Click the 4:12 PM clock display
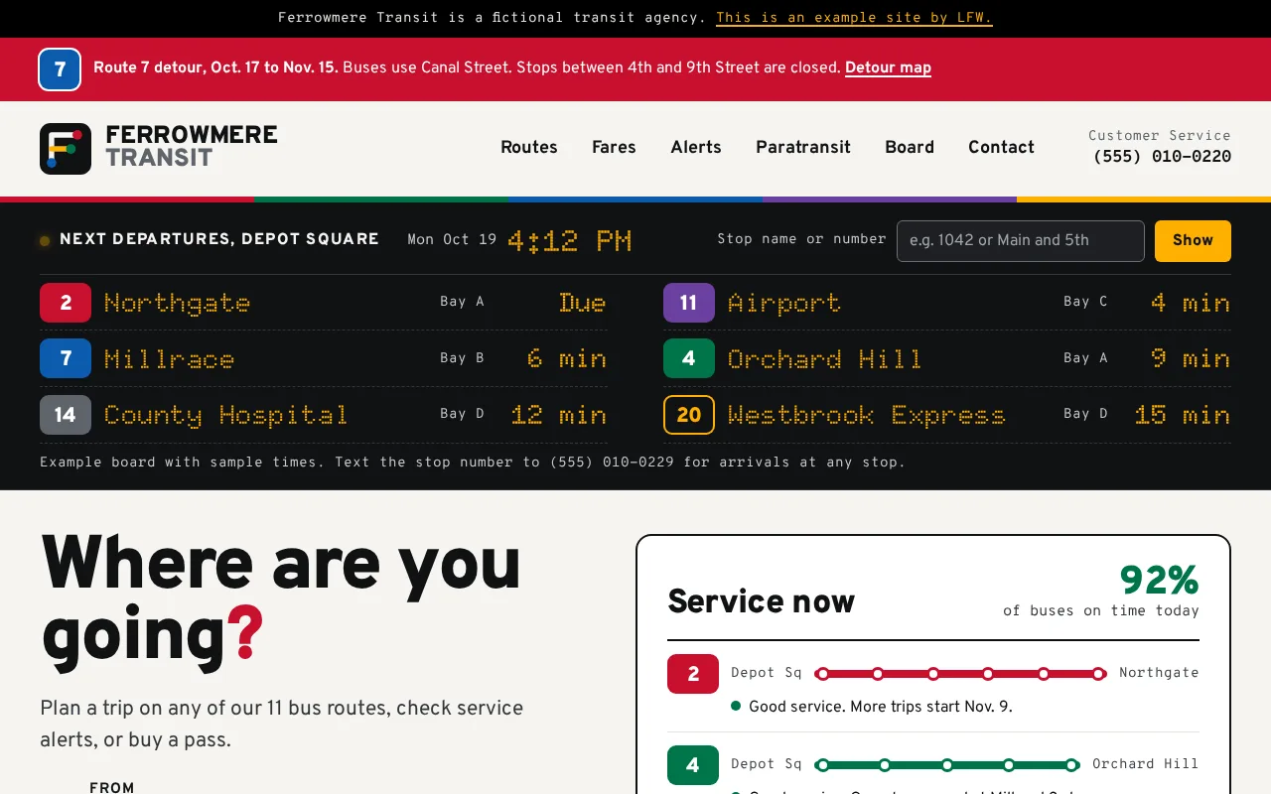 click(570, 241)
